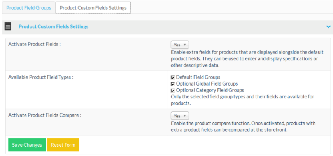The image size is (333, 156).
Task: Click the "Optional Global Field Groups" label text
Action: point(207,84)
